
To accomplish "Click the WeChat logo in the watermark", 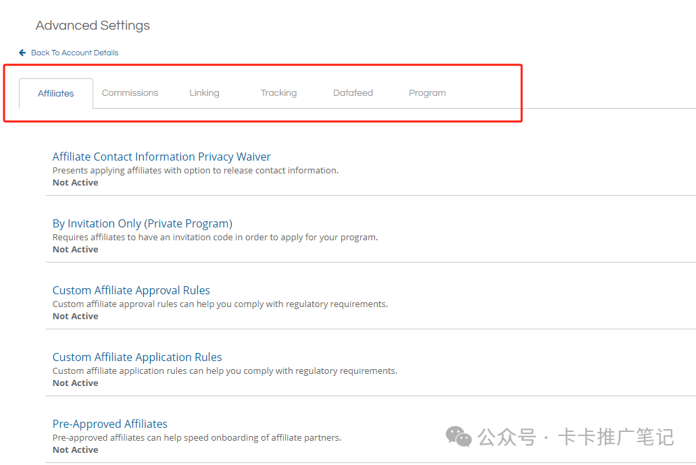I will coord(459,437).
